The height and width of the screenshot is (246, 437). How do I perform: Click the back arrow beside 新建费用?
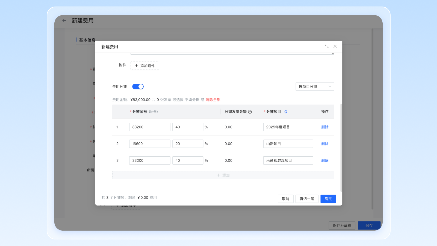[x=64, y=20]
